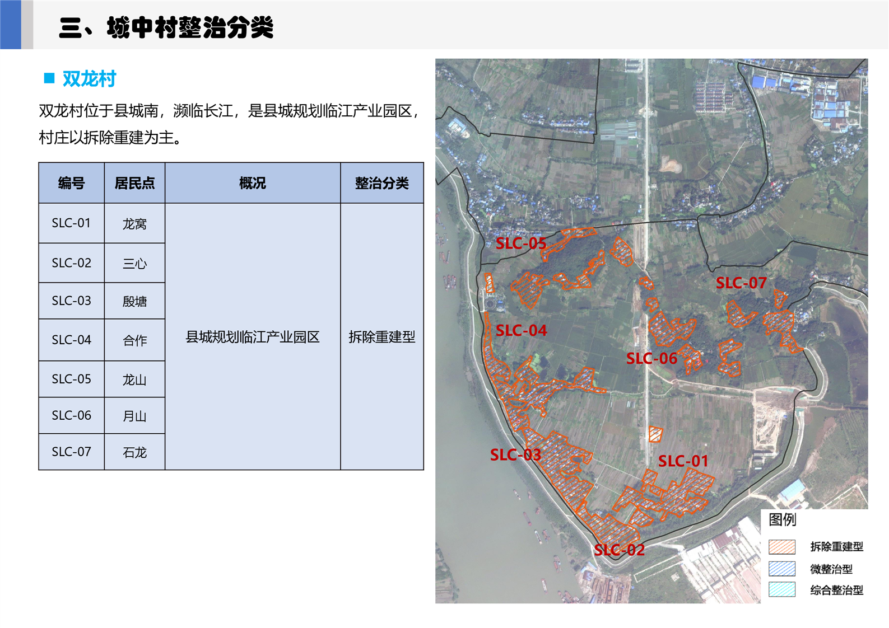
Task: Click the 三心 settlement cell
Action: pyautogui.click(x=134, y=263)
